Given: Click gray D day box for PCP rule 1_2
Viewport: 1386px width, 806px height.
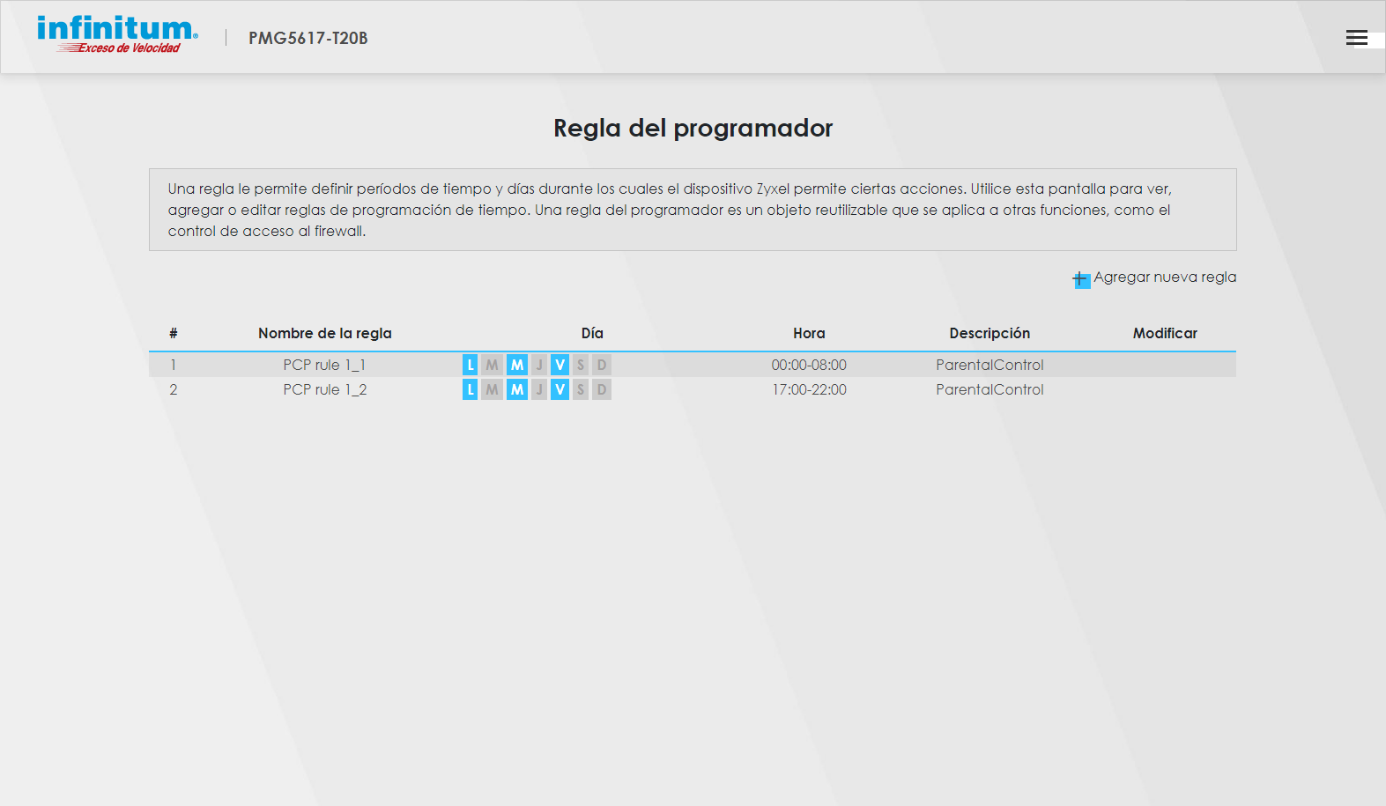Looking at the screenshot, I should tap(602, 389).
